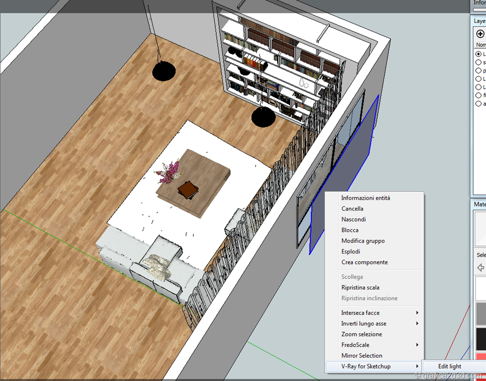The height and width of the screenshot is (381, 486).
Task: Select the radio button for layer 'f'
Action: click(x=479, y=95)
